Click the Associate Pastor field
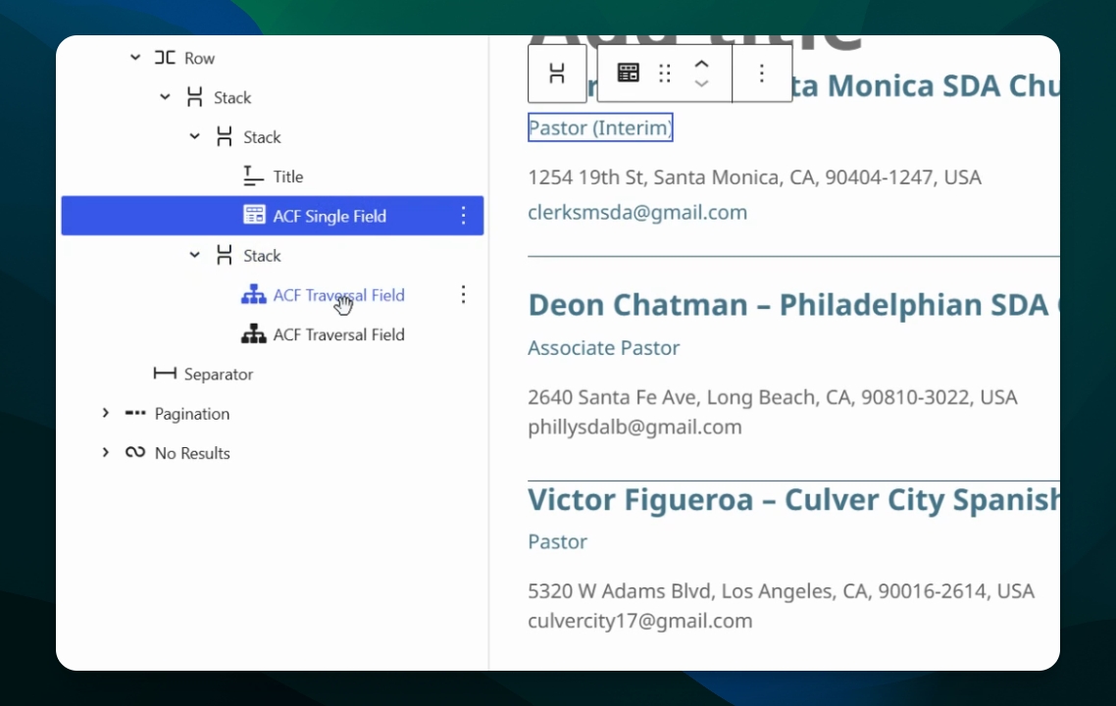Image resolution: width=1116 pixels, height=706 pixels. [x=603, y=347]
